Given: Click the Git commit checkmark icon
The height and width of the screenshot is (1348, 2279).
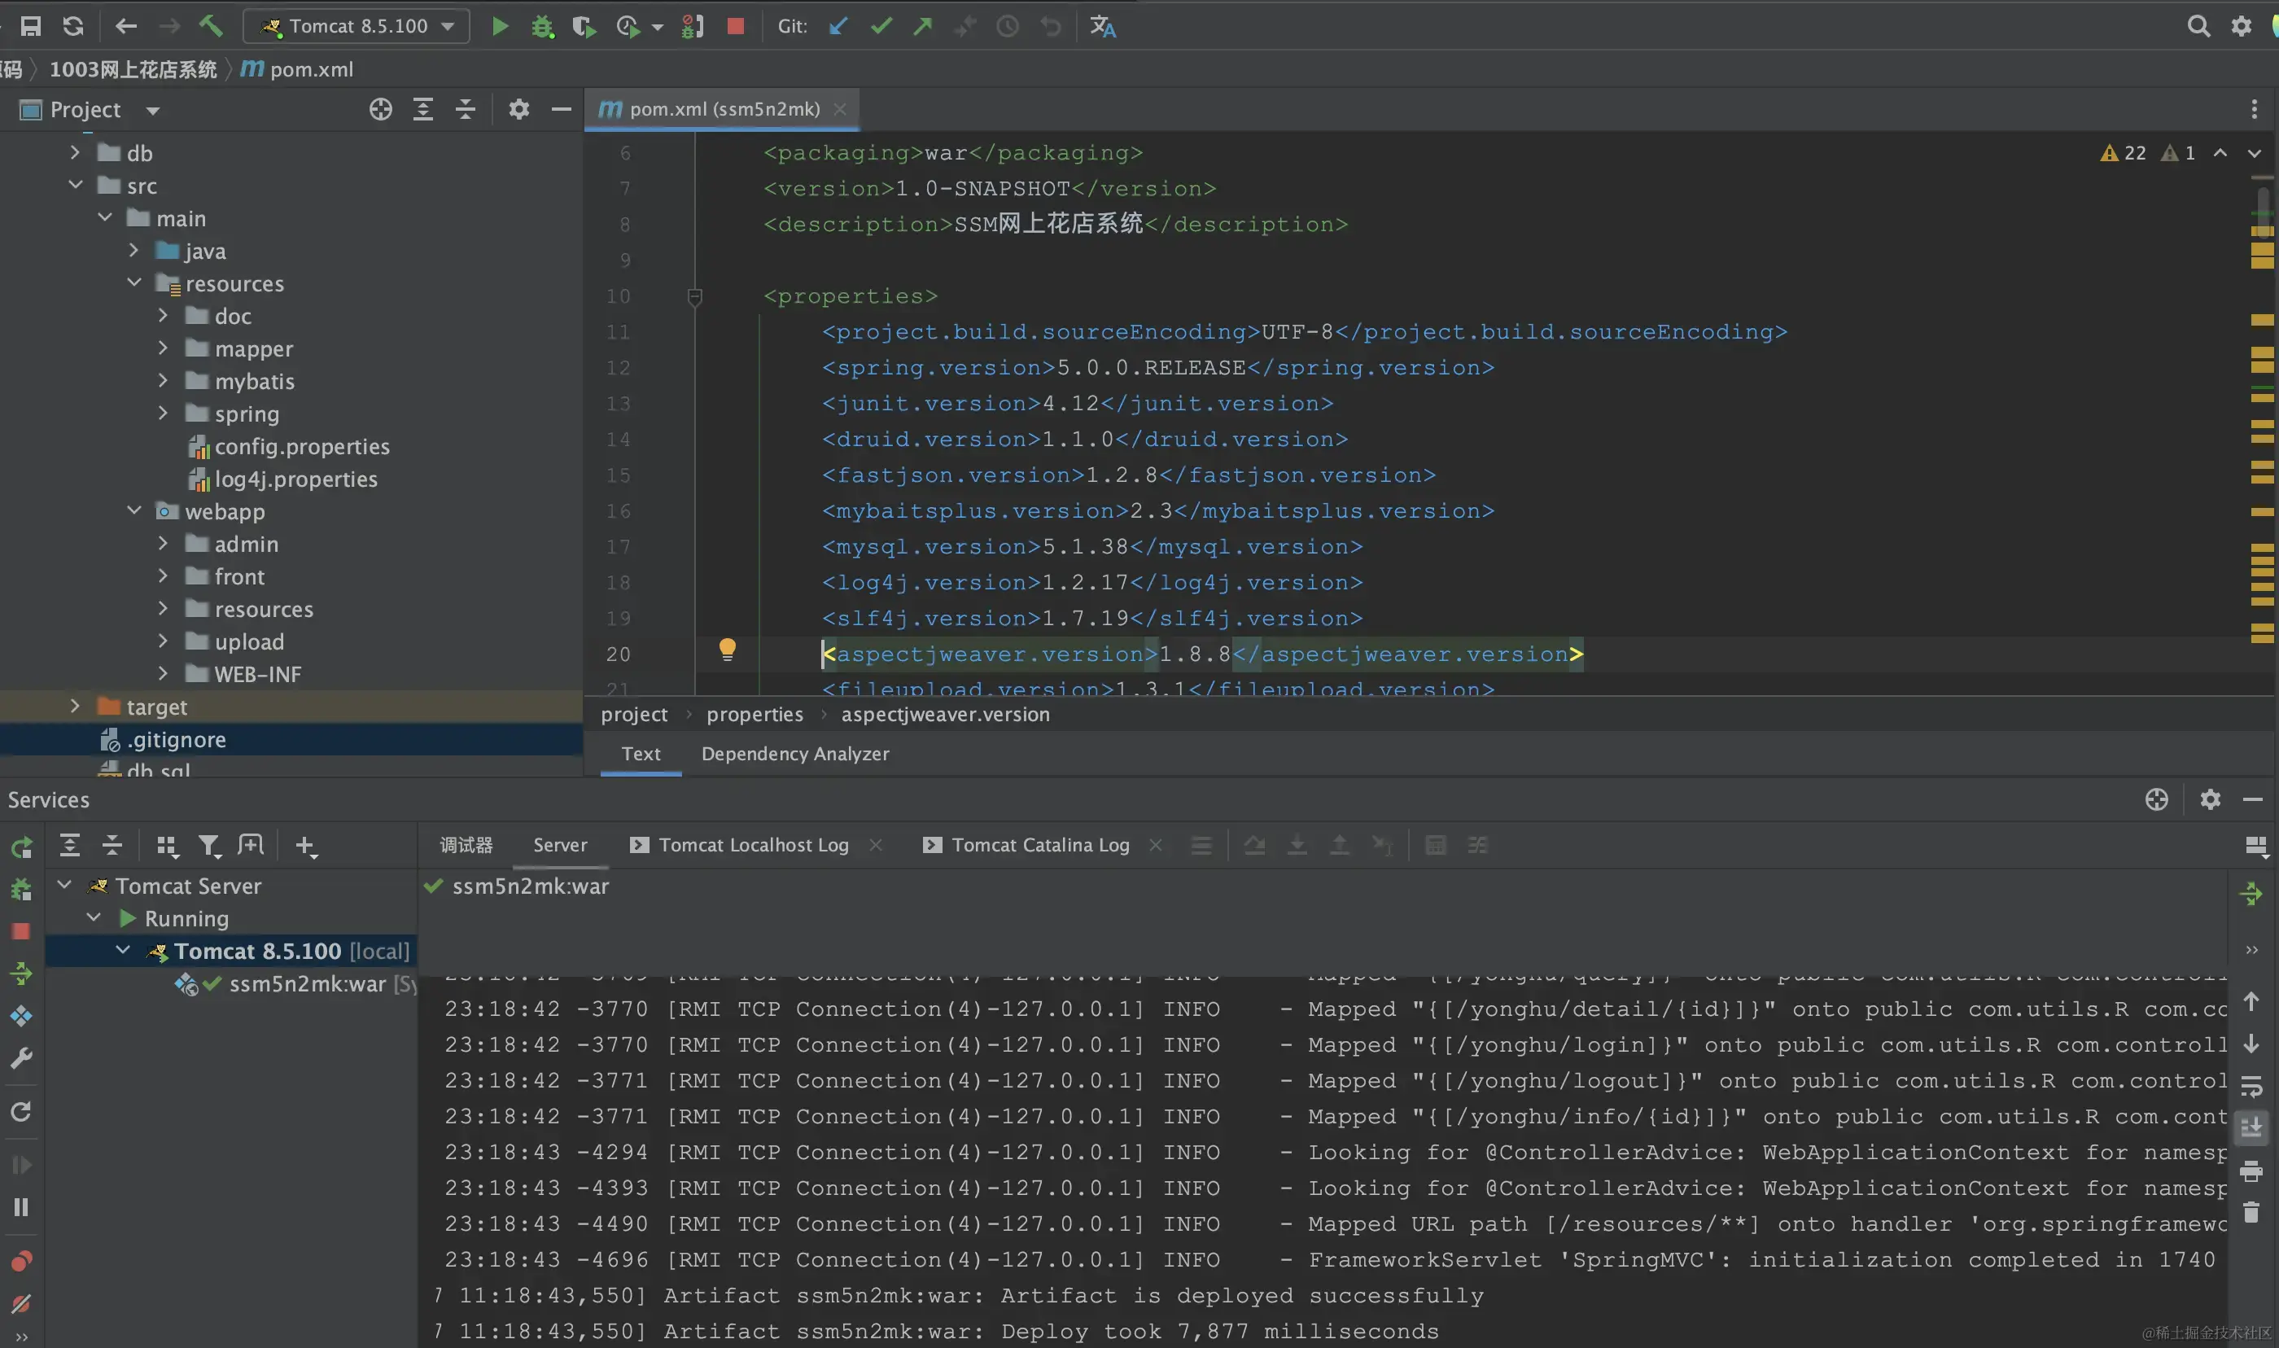Looking at the screenshot, I should point(880,26).
